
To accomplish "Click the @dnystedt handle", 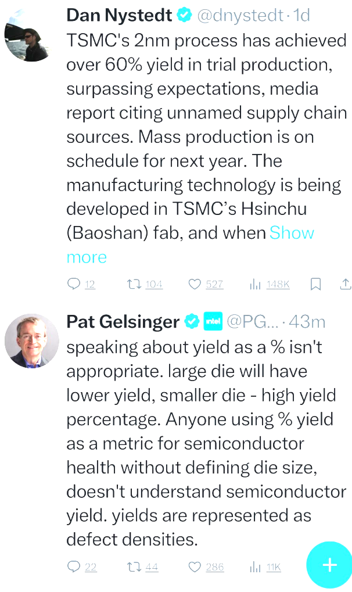I will (241, 15).
